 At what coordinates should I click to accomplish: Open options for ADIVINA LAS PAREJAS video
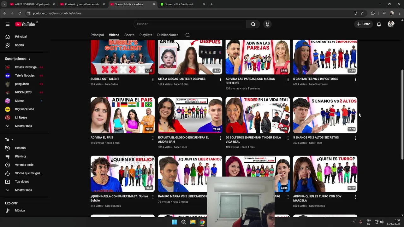click(x=288, y=79)
